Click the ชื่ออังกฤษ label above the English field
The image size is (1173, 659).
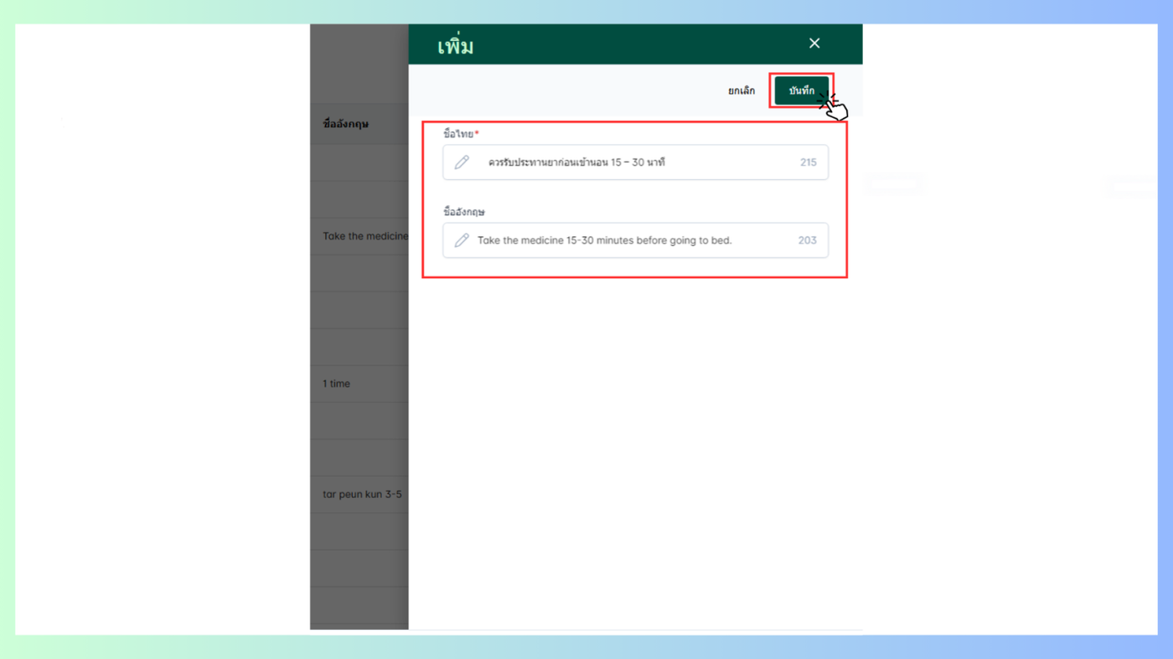click(x=464, y=212)
